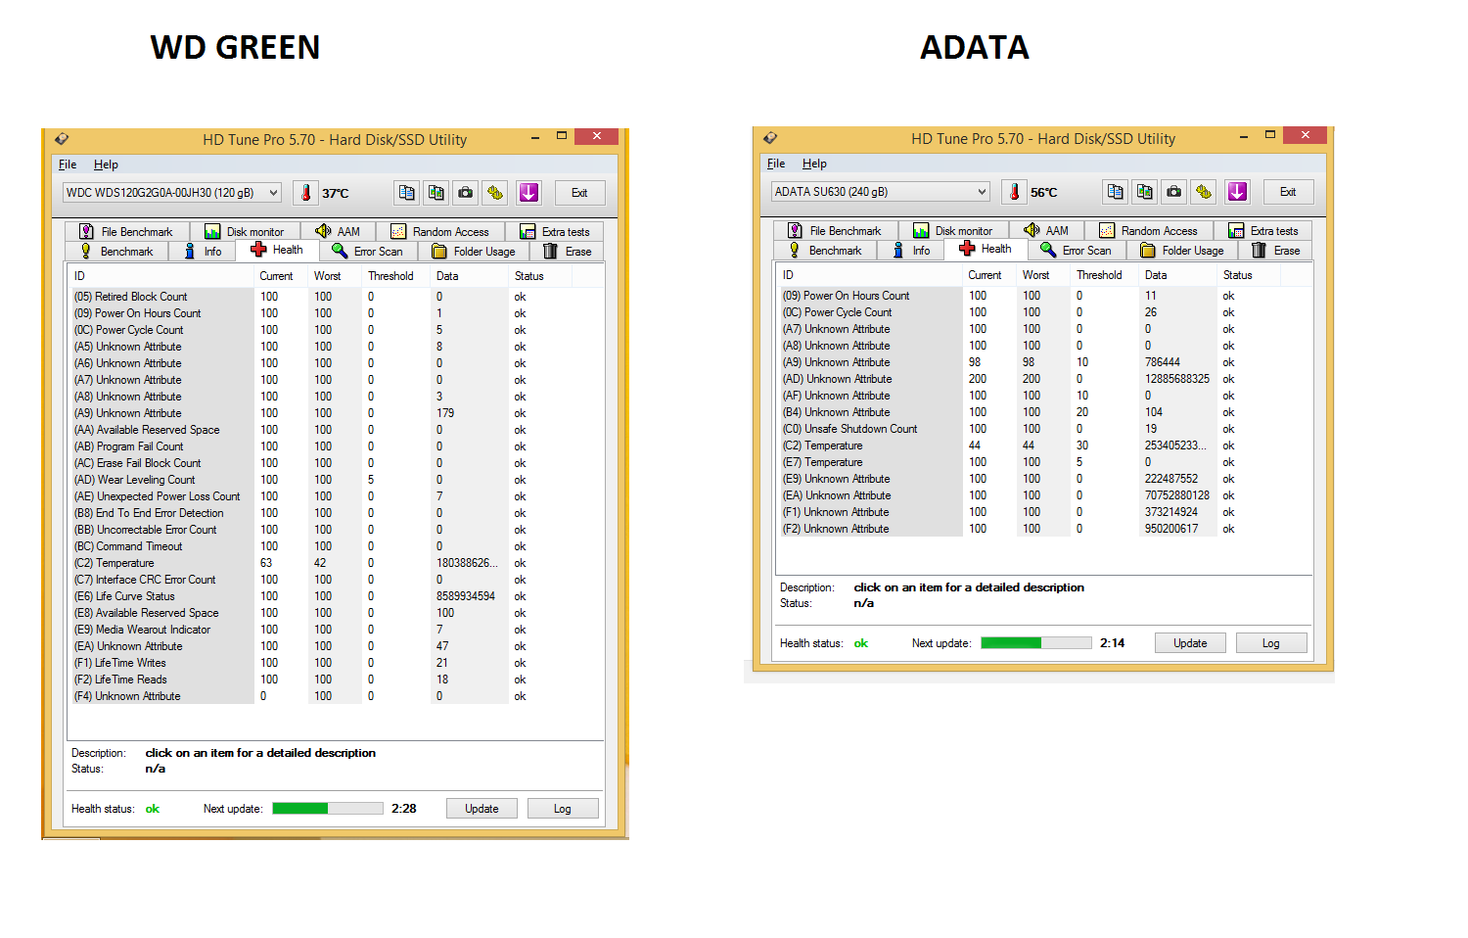Click the copy-to-clipboard icon in WD Green window
Screen dimensions: 1468x938
pos(407,193)
